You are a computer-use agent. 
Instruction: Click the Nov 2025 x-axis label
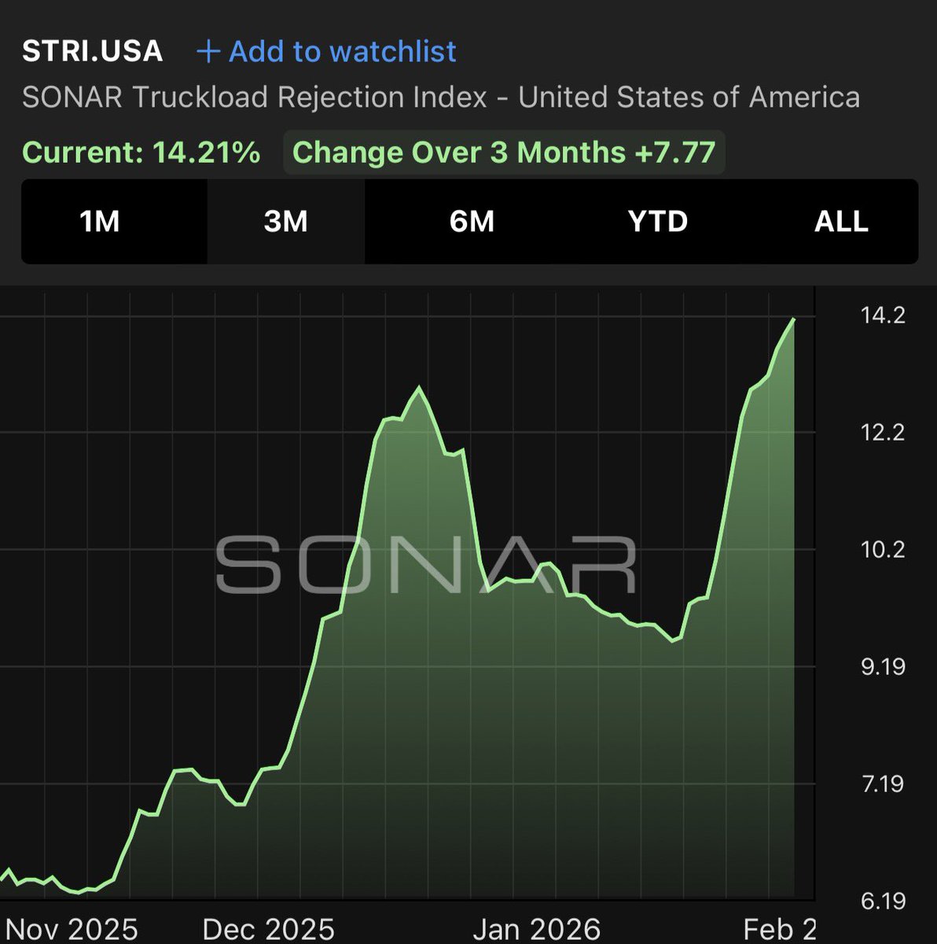(72, 930)
